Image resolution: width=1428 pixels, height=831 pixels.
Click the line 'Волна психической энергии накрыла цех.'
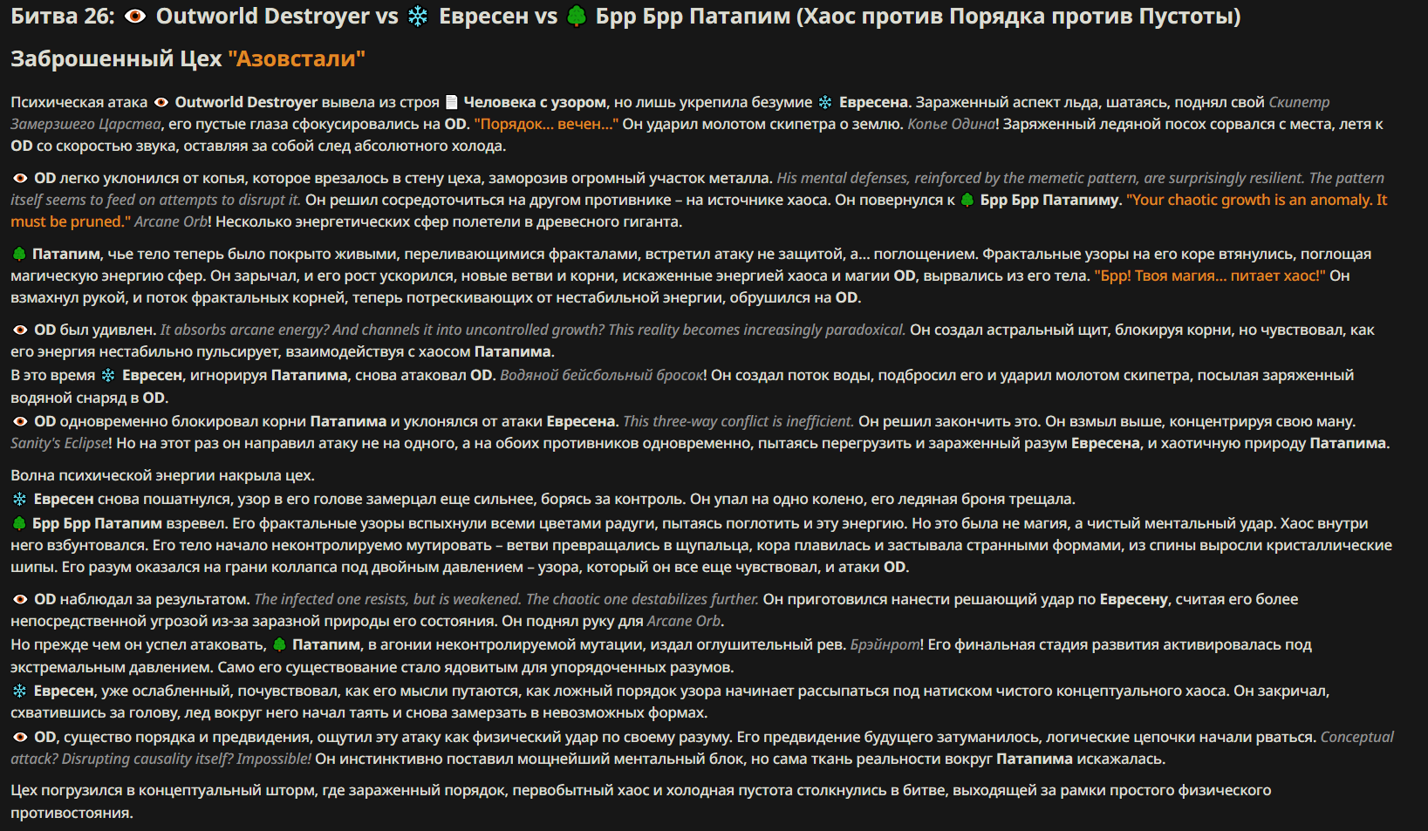click(x=162, y=476)
